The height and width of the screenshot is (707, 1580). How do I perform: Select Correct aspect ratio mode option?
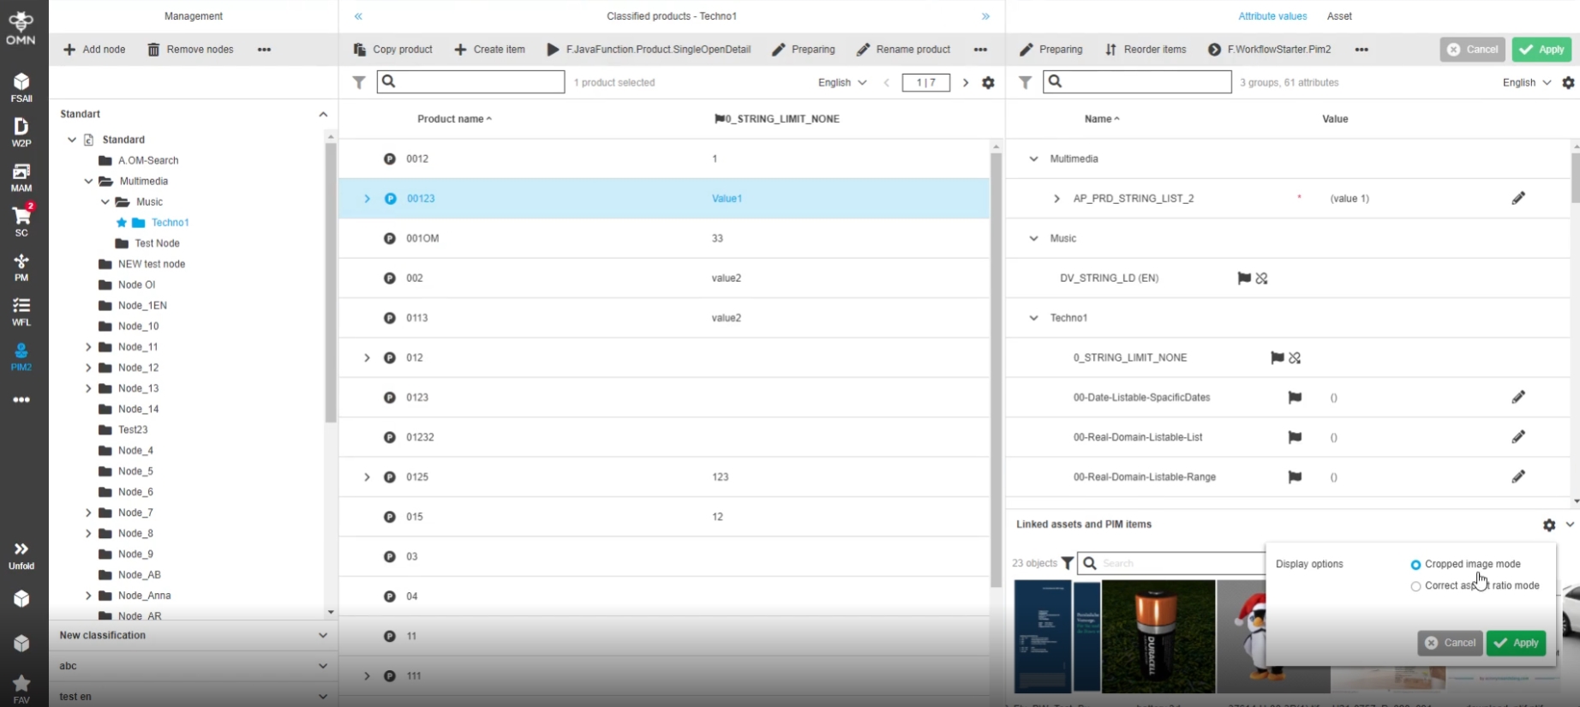coord(1415,586)
